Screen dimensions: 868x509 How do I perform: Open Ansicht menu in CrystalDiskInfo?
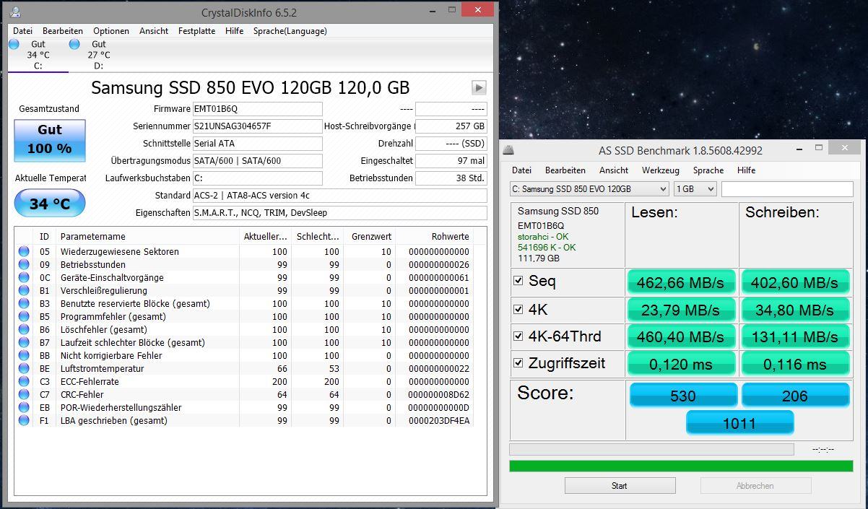[154, 31]
